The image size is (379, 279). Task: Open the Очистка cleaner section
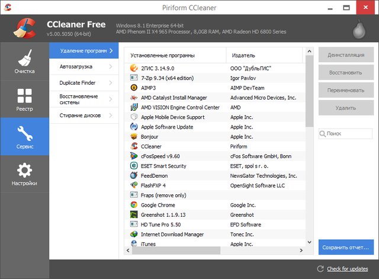point(24,62)
